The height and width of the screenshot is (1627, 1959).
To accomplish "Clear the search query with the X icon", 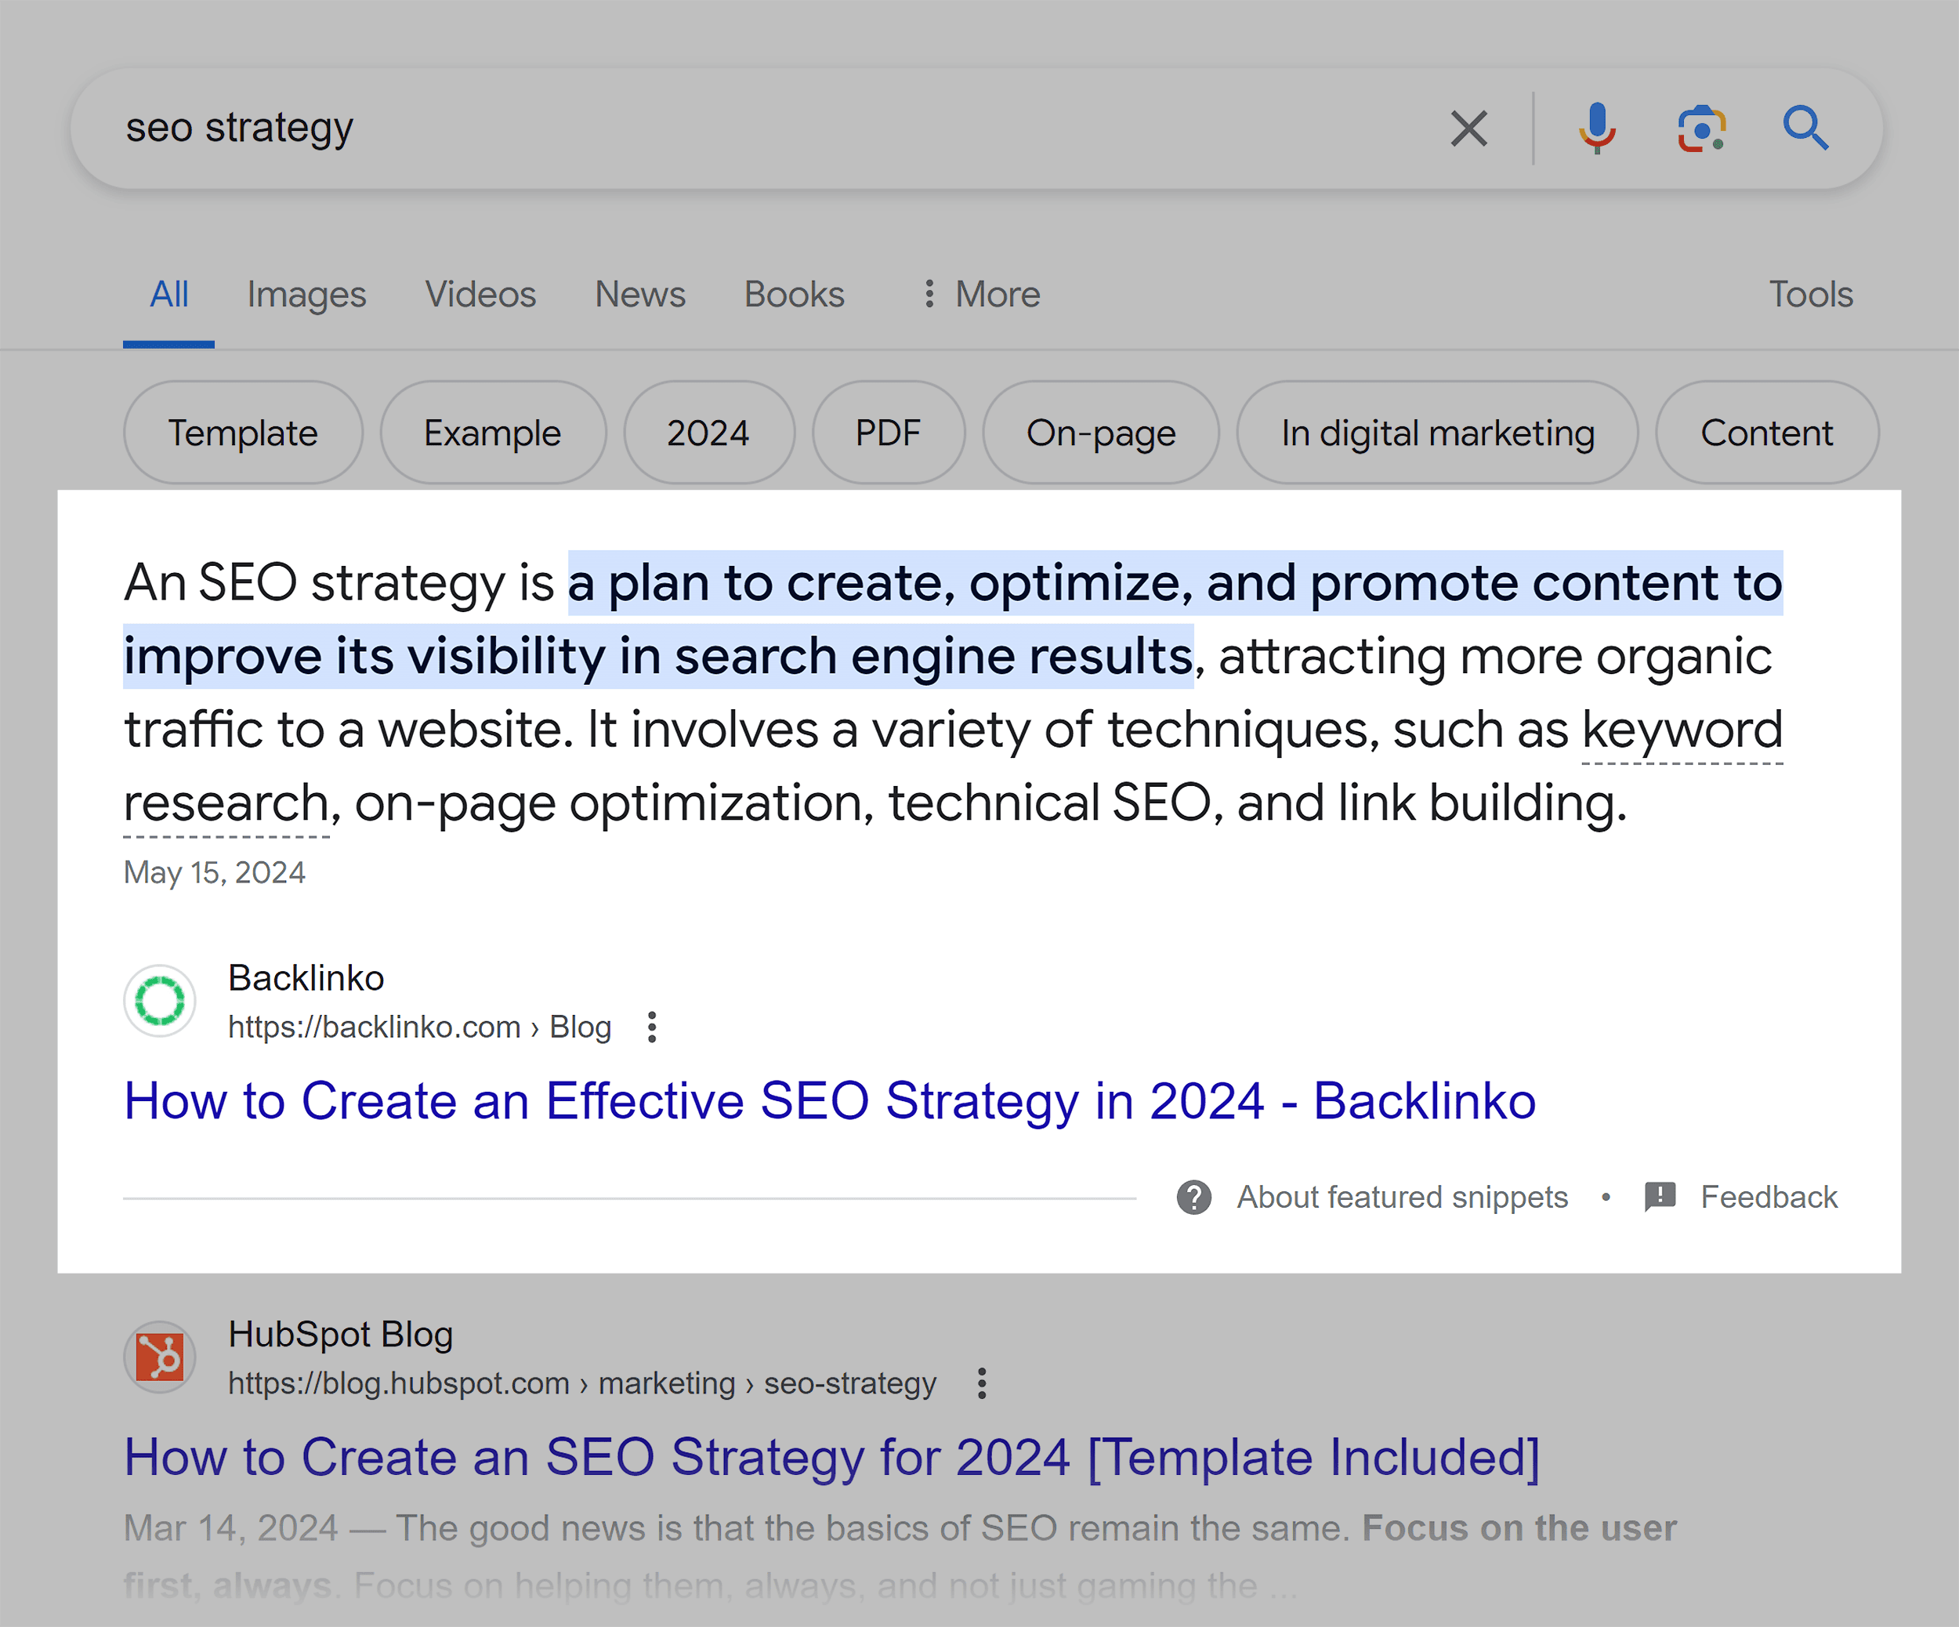I will pos(1468,128).
